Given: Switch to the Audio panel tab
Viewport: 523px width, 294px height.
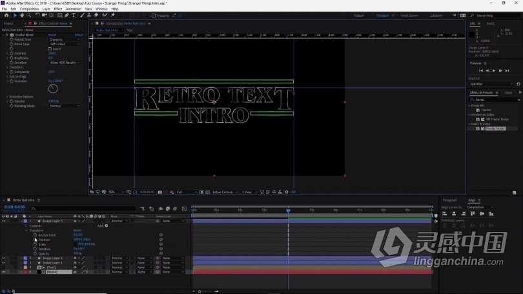Looking at the screenshot, I should pos(490,23).
